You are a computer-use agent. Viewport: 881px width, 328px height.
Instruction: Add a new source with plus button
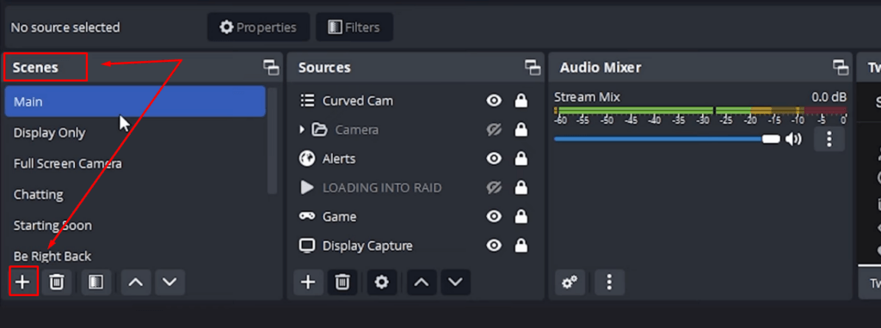pos(308,282)
